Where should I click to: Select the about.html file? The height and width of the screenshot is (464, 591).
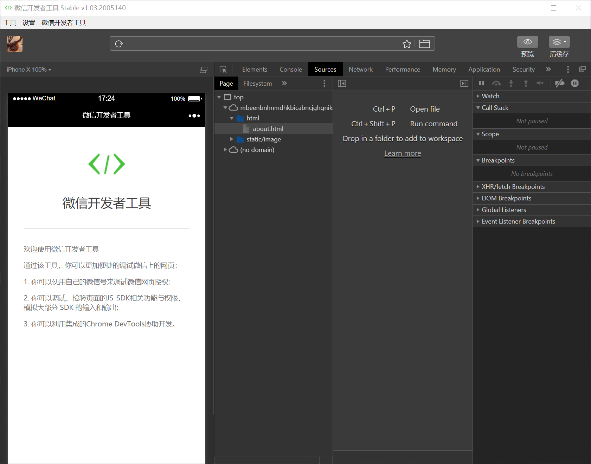(268, 129)
